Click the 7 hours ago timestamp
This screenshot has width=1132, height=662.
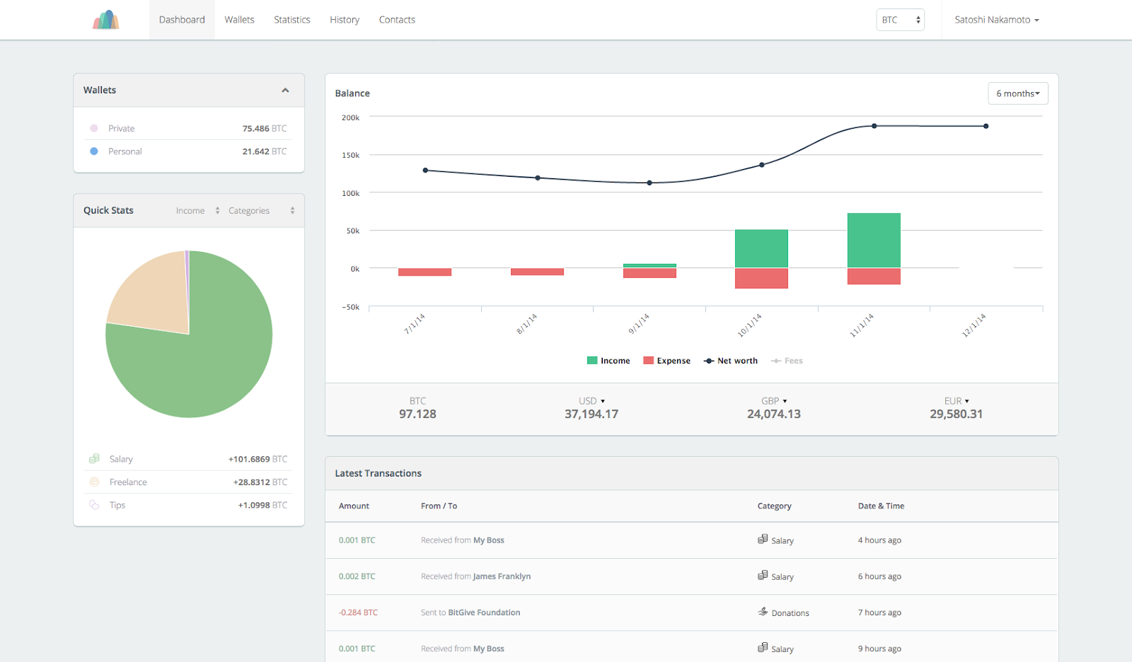click(879, 612)
